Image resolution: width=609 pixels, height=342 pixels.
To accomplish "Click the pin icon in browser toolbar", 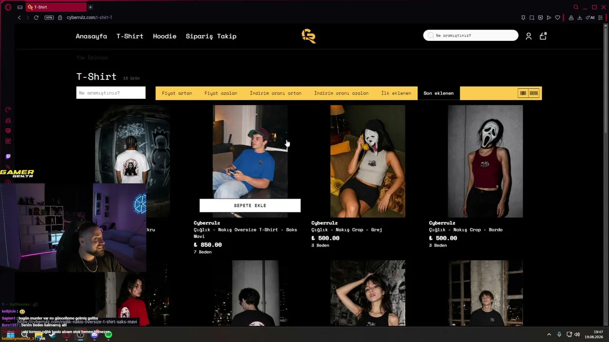I will pyautogui.click(x=523, y=18).
